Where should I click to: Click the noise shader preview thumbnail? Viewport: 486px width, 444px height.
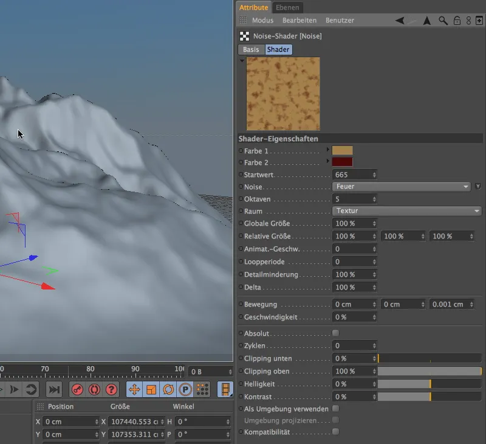pos(283,94)
